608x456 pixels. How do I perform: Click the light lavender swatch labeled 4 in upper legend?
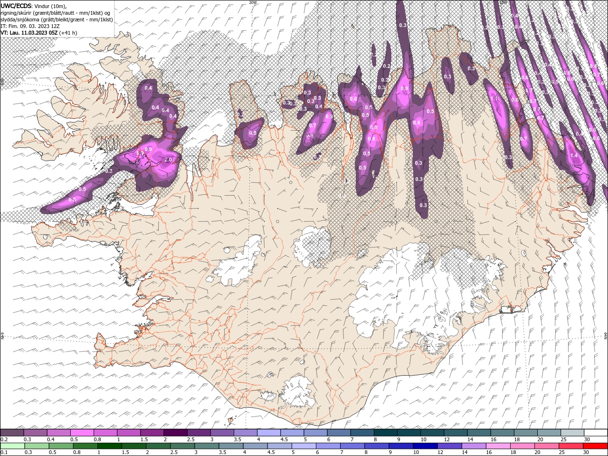coord(268,432)
